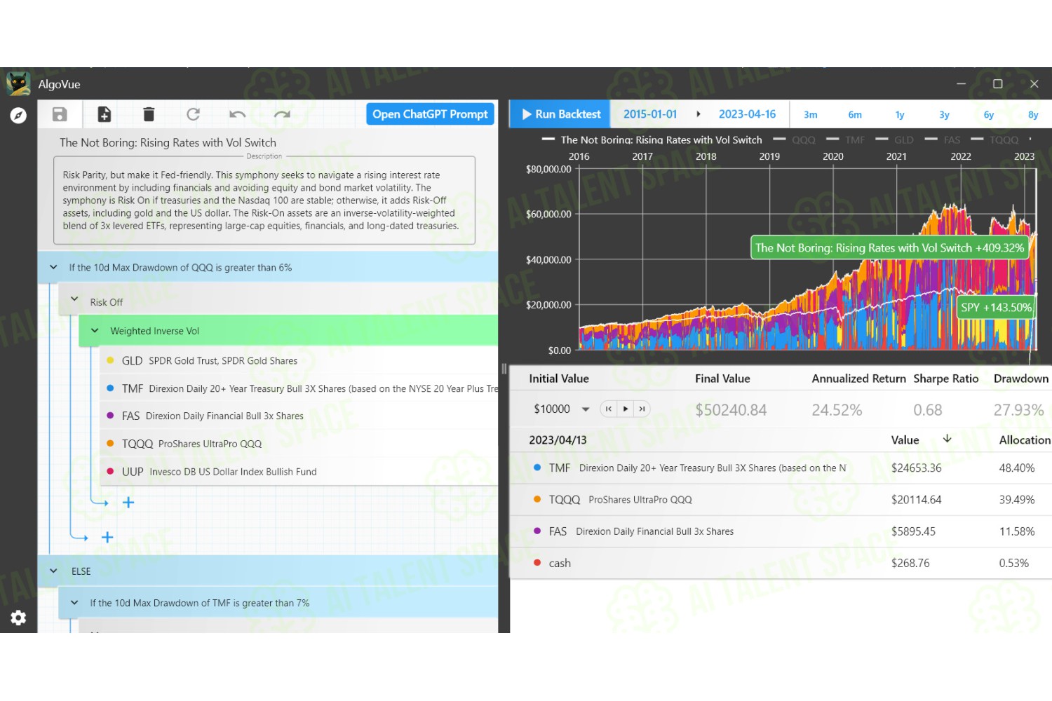
Task: Collapse the Weighted Inverse Vol block
Action: point(95,330)
